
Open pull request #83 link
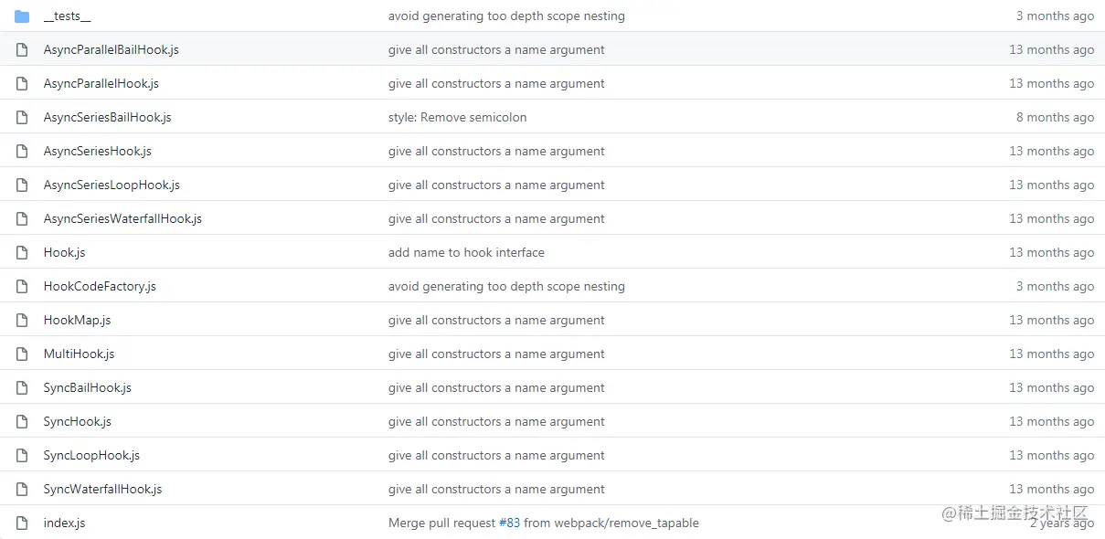(x=509, y=523)
